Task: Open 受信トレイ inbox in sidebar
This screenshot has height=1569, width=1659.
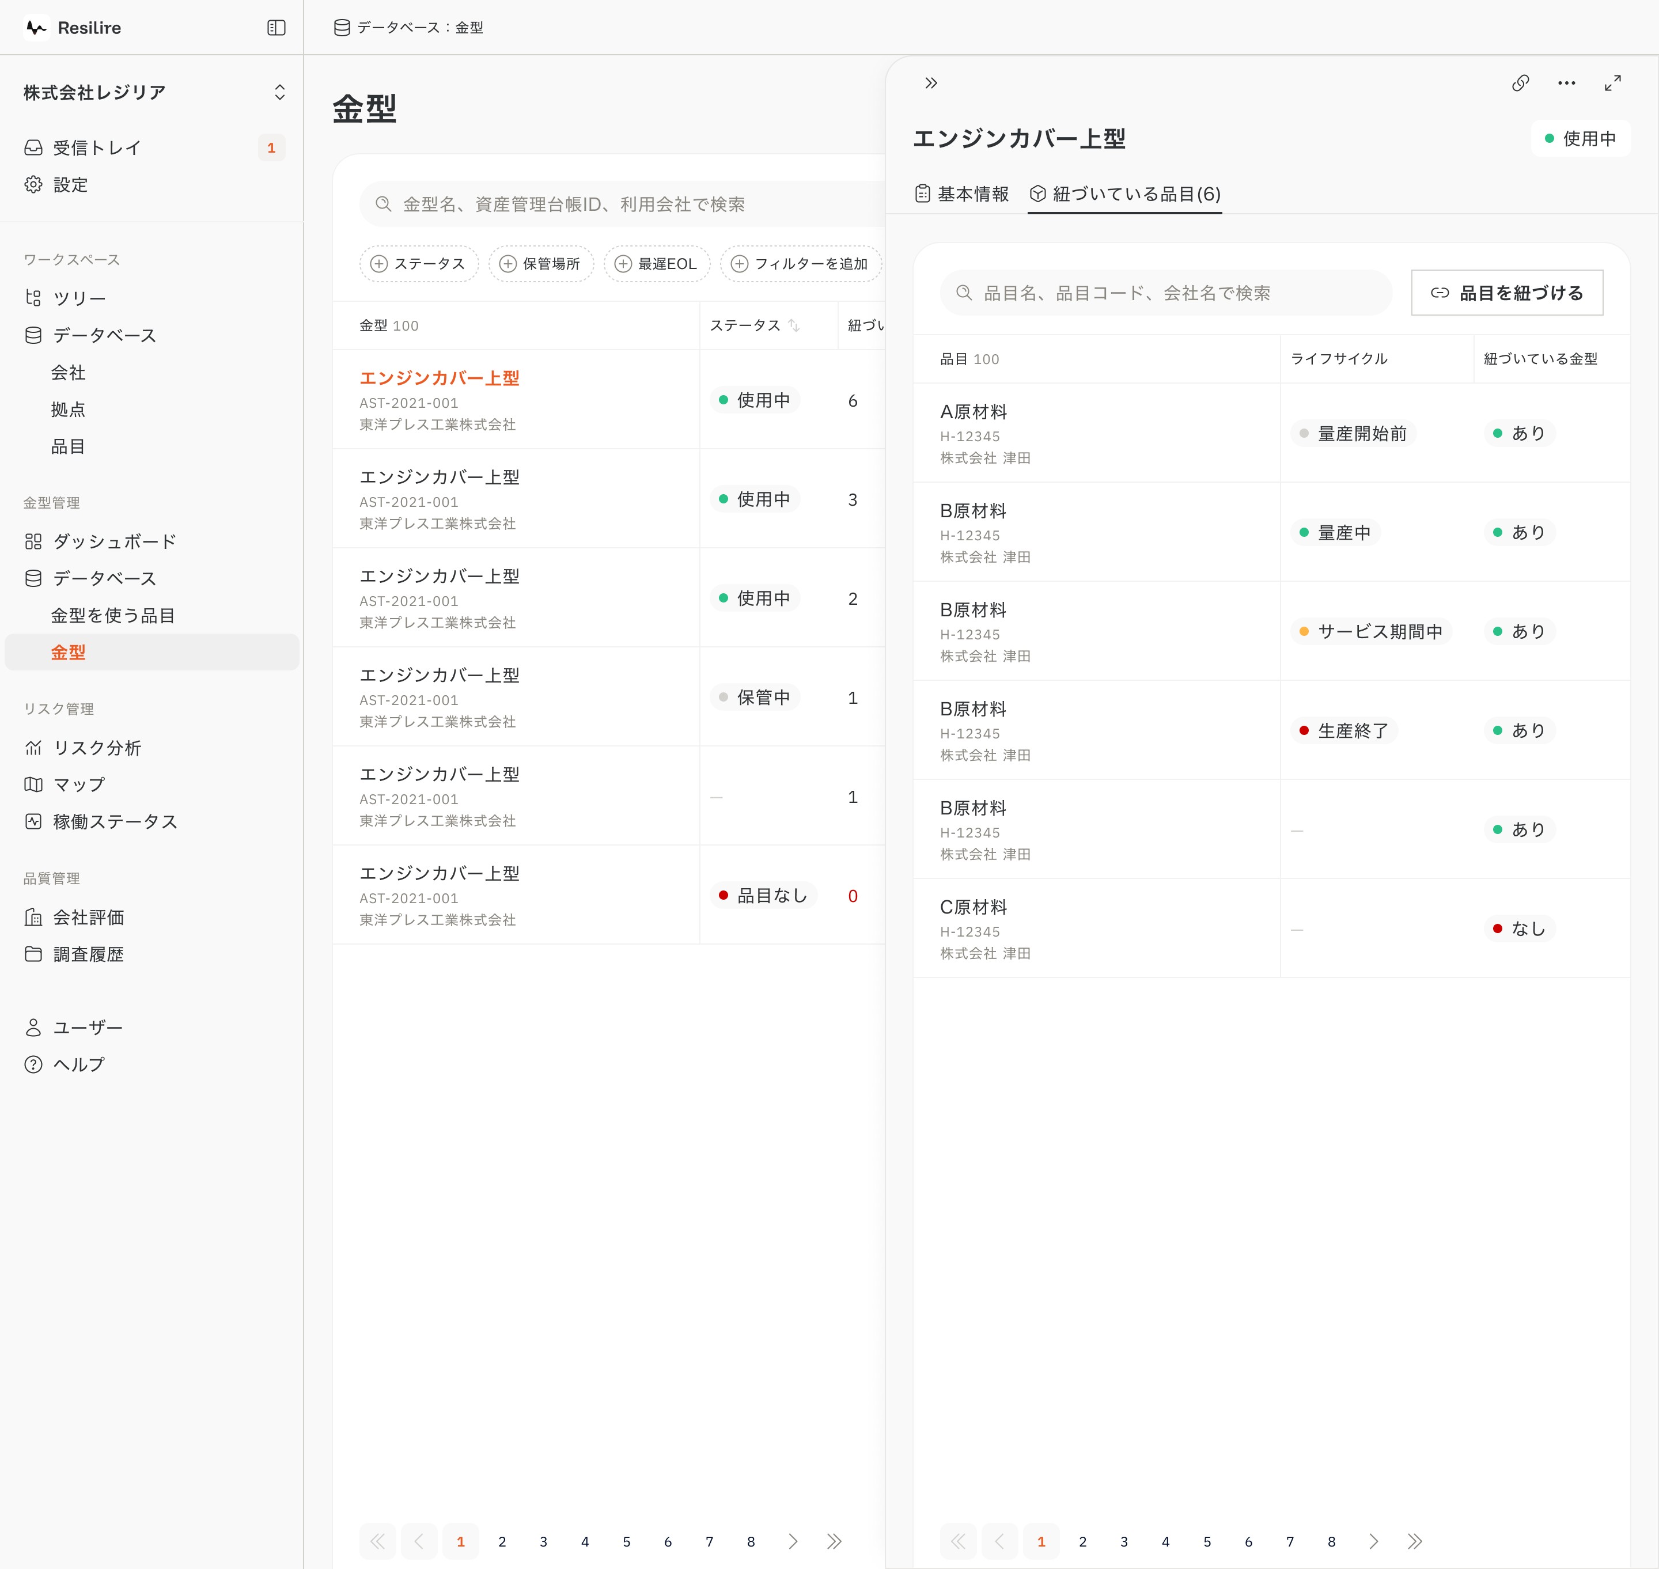Action: (97, 148)
